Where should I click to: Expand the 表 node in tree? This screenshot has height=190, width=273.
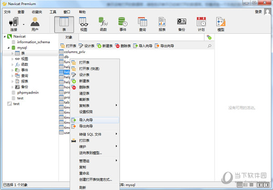coord(12,53)
